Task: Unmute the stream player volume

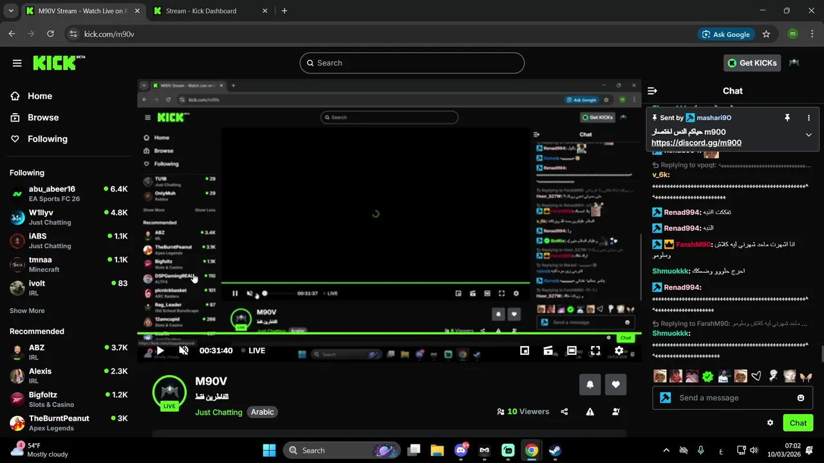Action: point(183,350)
